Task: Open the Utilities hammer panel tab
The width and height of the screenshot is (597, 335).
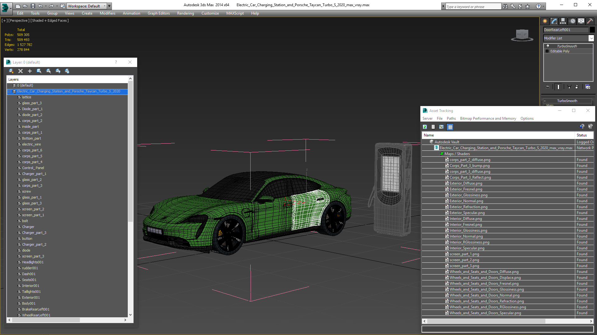Action: (590, 21)
